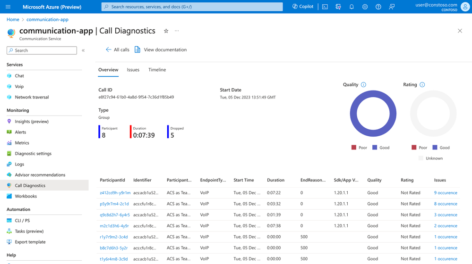Focus the sidebar Search field
This screenshot has width=472, height=264.
click(42, 50)
